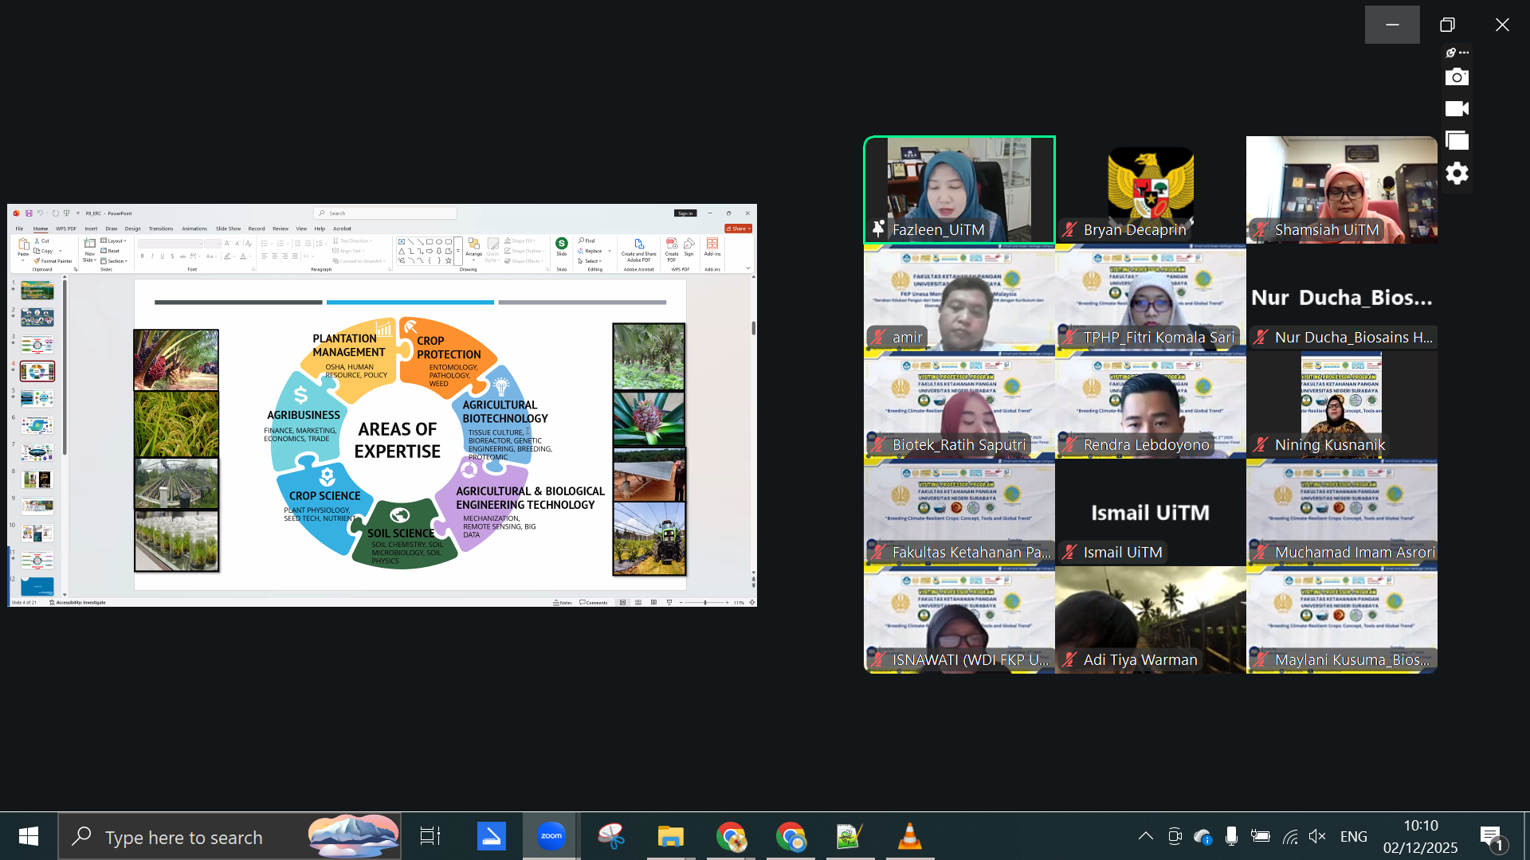Adjust PowerPoint zoom slider in status bar
This screenshot has height=860, width=1530.
705,603
